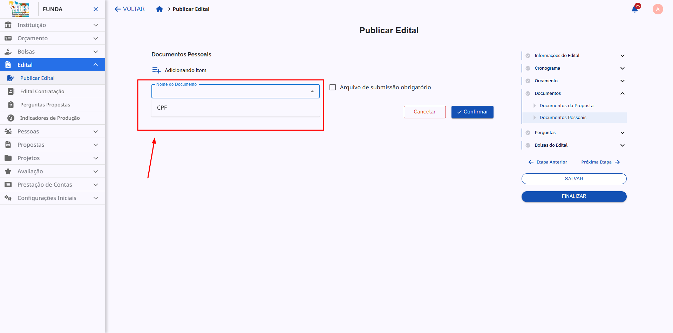Expand the Cronograma step section
This screenshot has width=673, height=333.
point(622,68)
